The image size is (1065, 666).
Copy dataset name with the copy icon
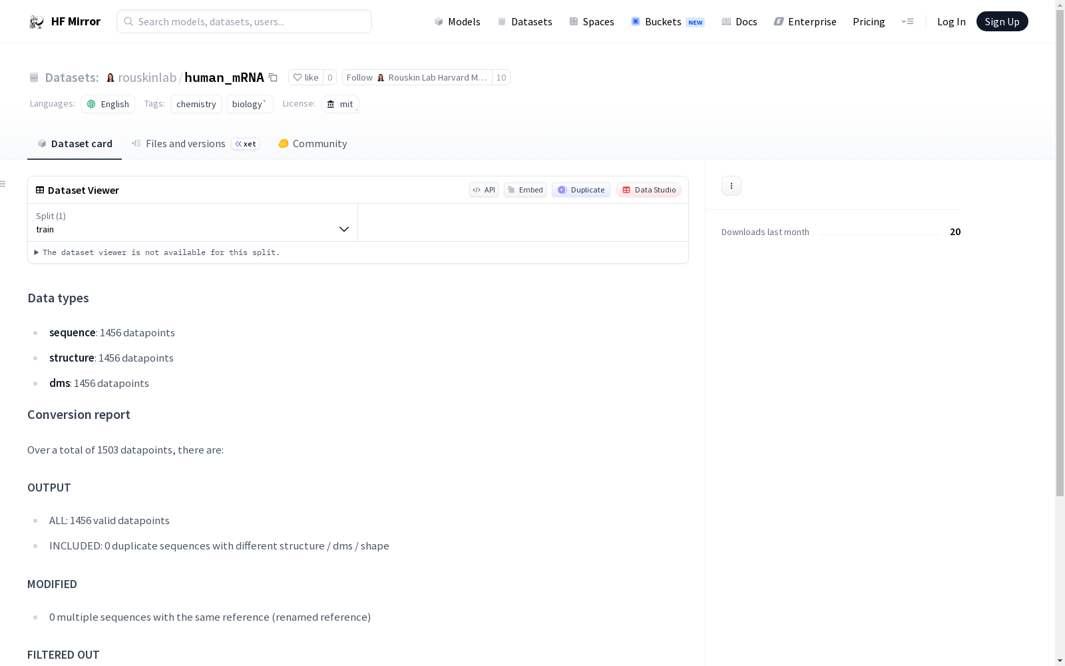pyautogui.click(x=273, y=77)
